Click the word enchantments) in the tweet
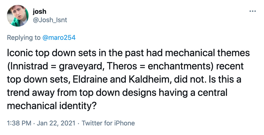Viewport: 264px width, 135px height. [181, 66]
